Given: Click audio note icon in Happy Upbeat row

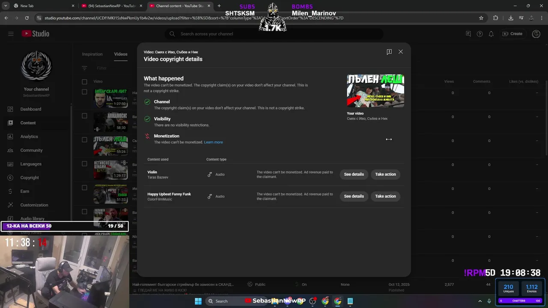Looking at the screenshot, I should point(210,196).
